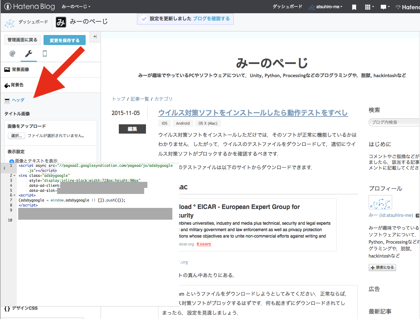Open the atsuhiro-me account dropdown
The image size is (420, 319).
coord(326,6)
